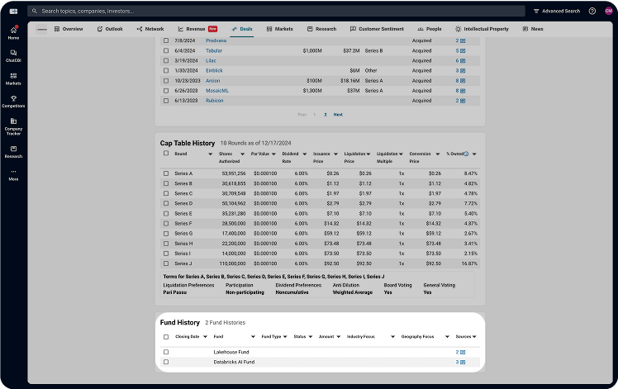The width and height of the screenshot is (618, 389).
Task: Check the Databricks AI Fund checkbox
Action: pos(166,362)
